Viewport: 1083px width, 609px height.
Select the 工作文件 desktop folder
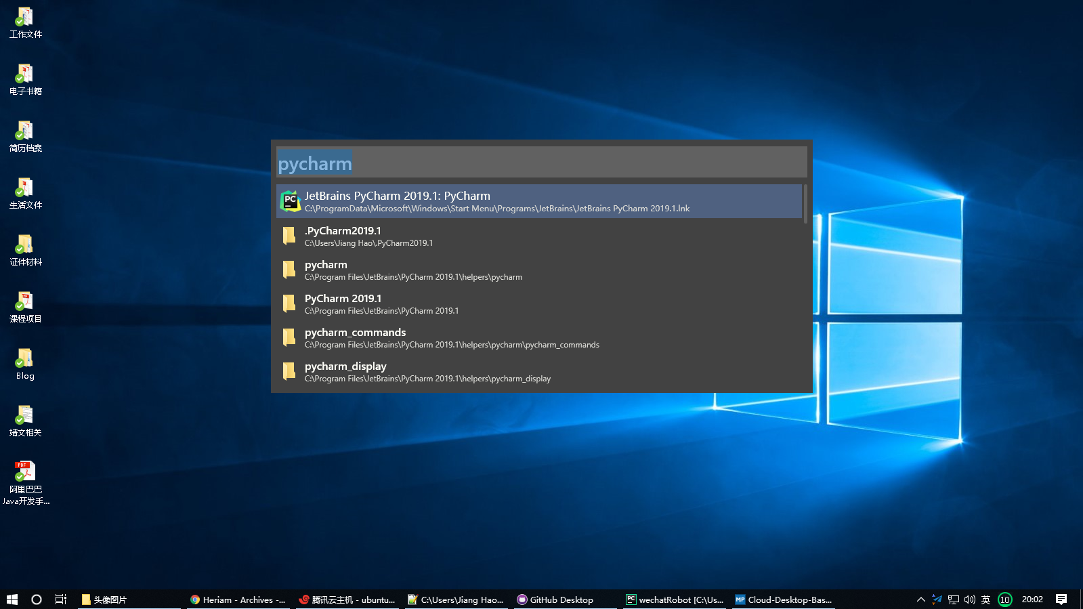point(26,22)
